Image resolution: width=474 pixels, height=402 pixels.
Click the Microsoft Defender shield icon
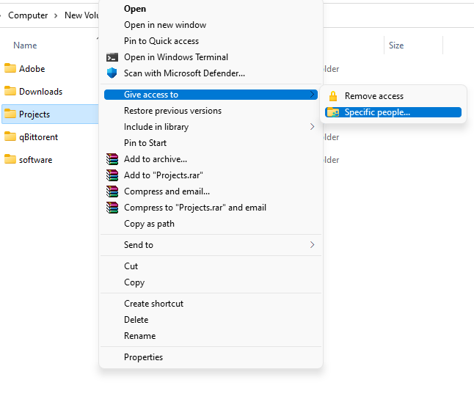(x=112, y=73)
